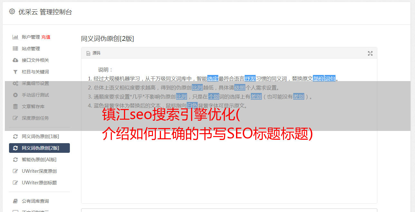Click the 接口文件相关 cloud upload icon
The width and height of the screenshot is (415, 212).
tap(15, 60)
